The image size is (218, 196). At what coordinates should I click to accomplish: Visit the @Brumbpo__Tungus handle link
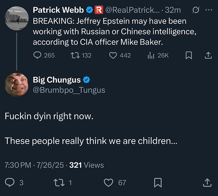coord(69,90)
